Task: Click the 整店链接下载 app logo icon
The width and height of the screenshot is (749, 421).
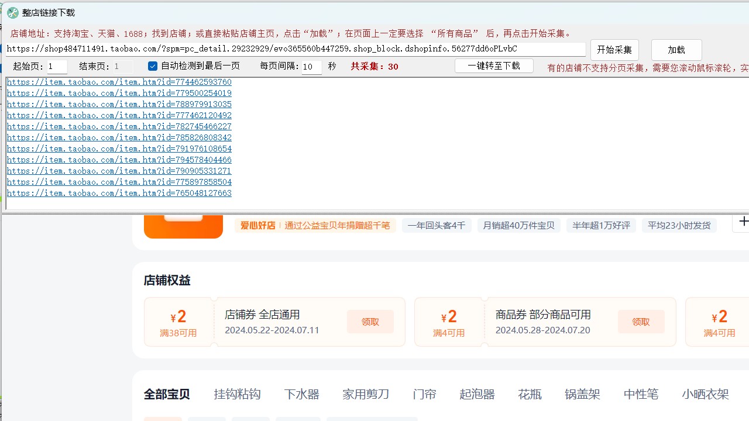Action: [12, 12]
